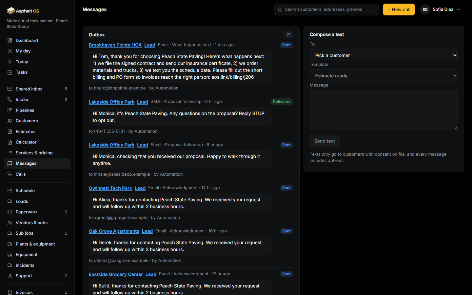Click the Tasks checklist icon
The image size is (472, 295).
click(10, 72)
